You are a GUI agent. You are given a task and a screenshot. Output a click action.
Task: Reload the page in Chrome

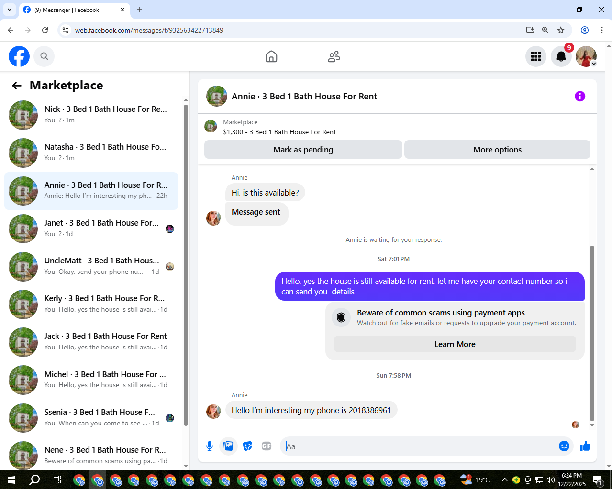click(45, 30)
